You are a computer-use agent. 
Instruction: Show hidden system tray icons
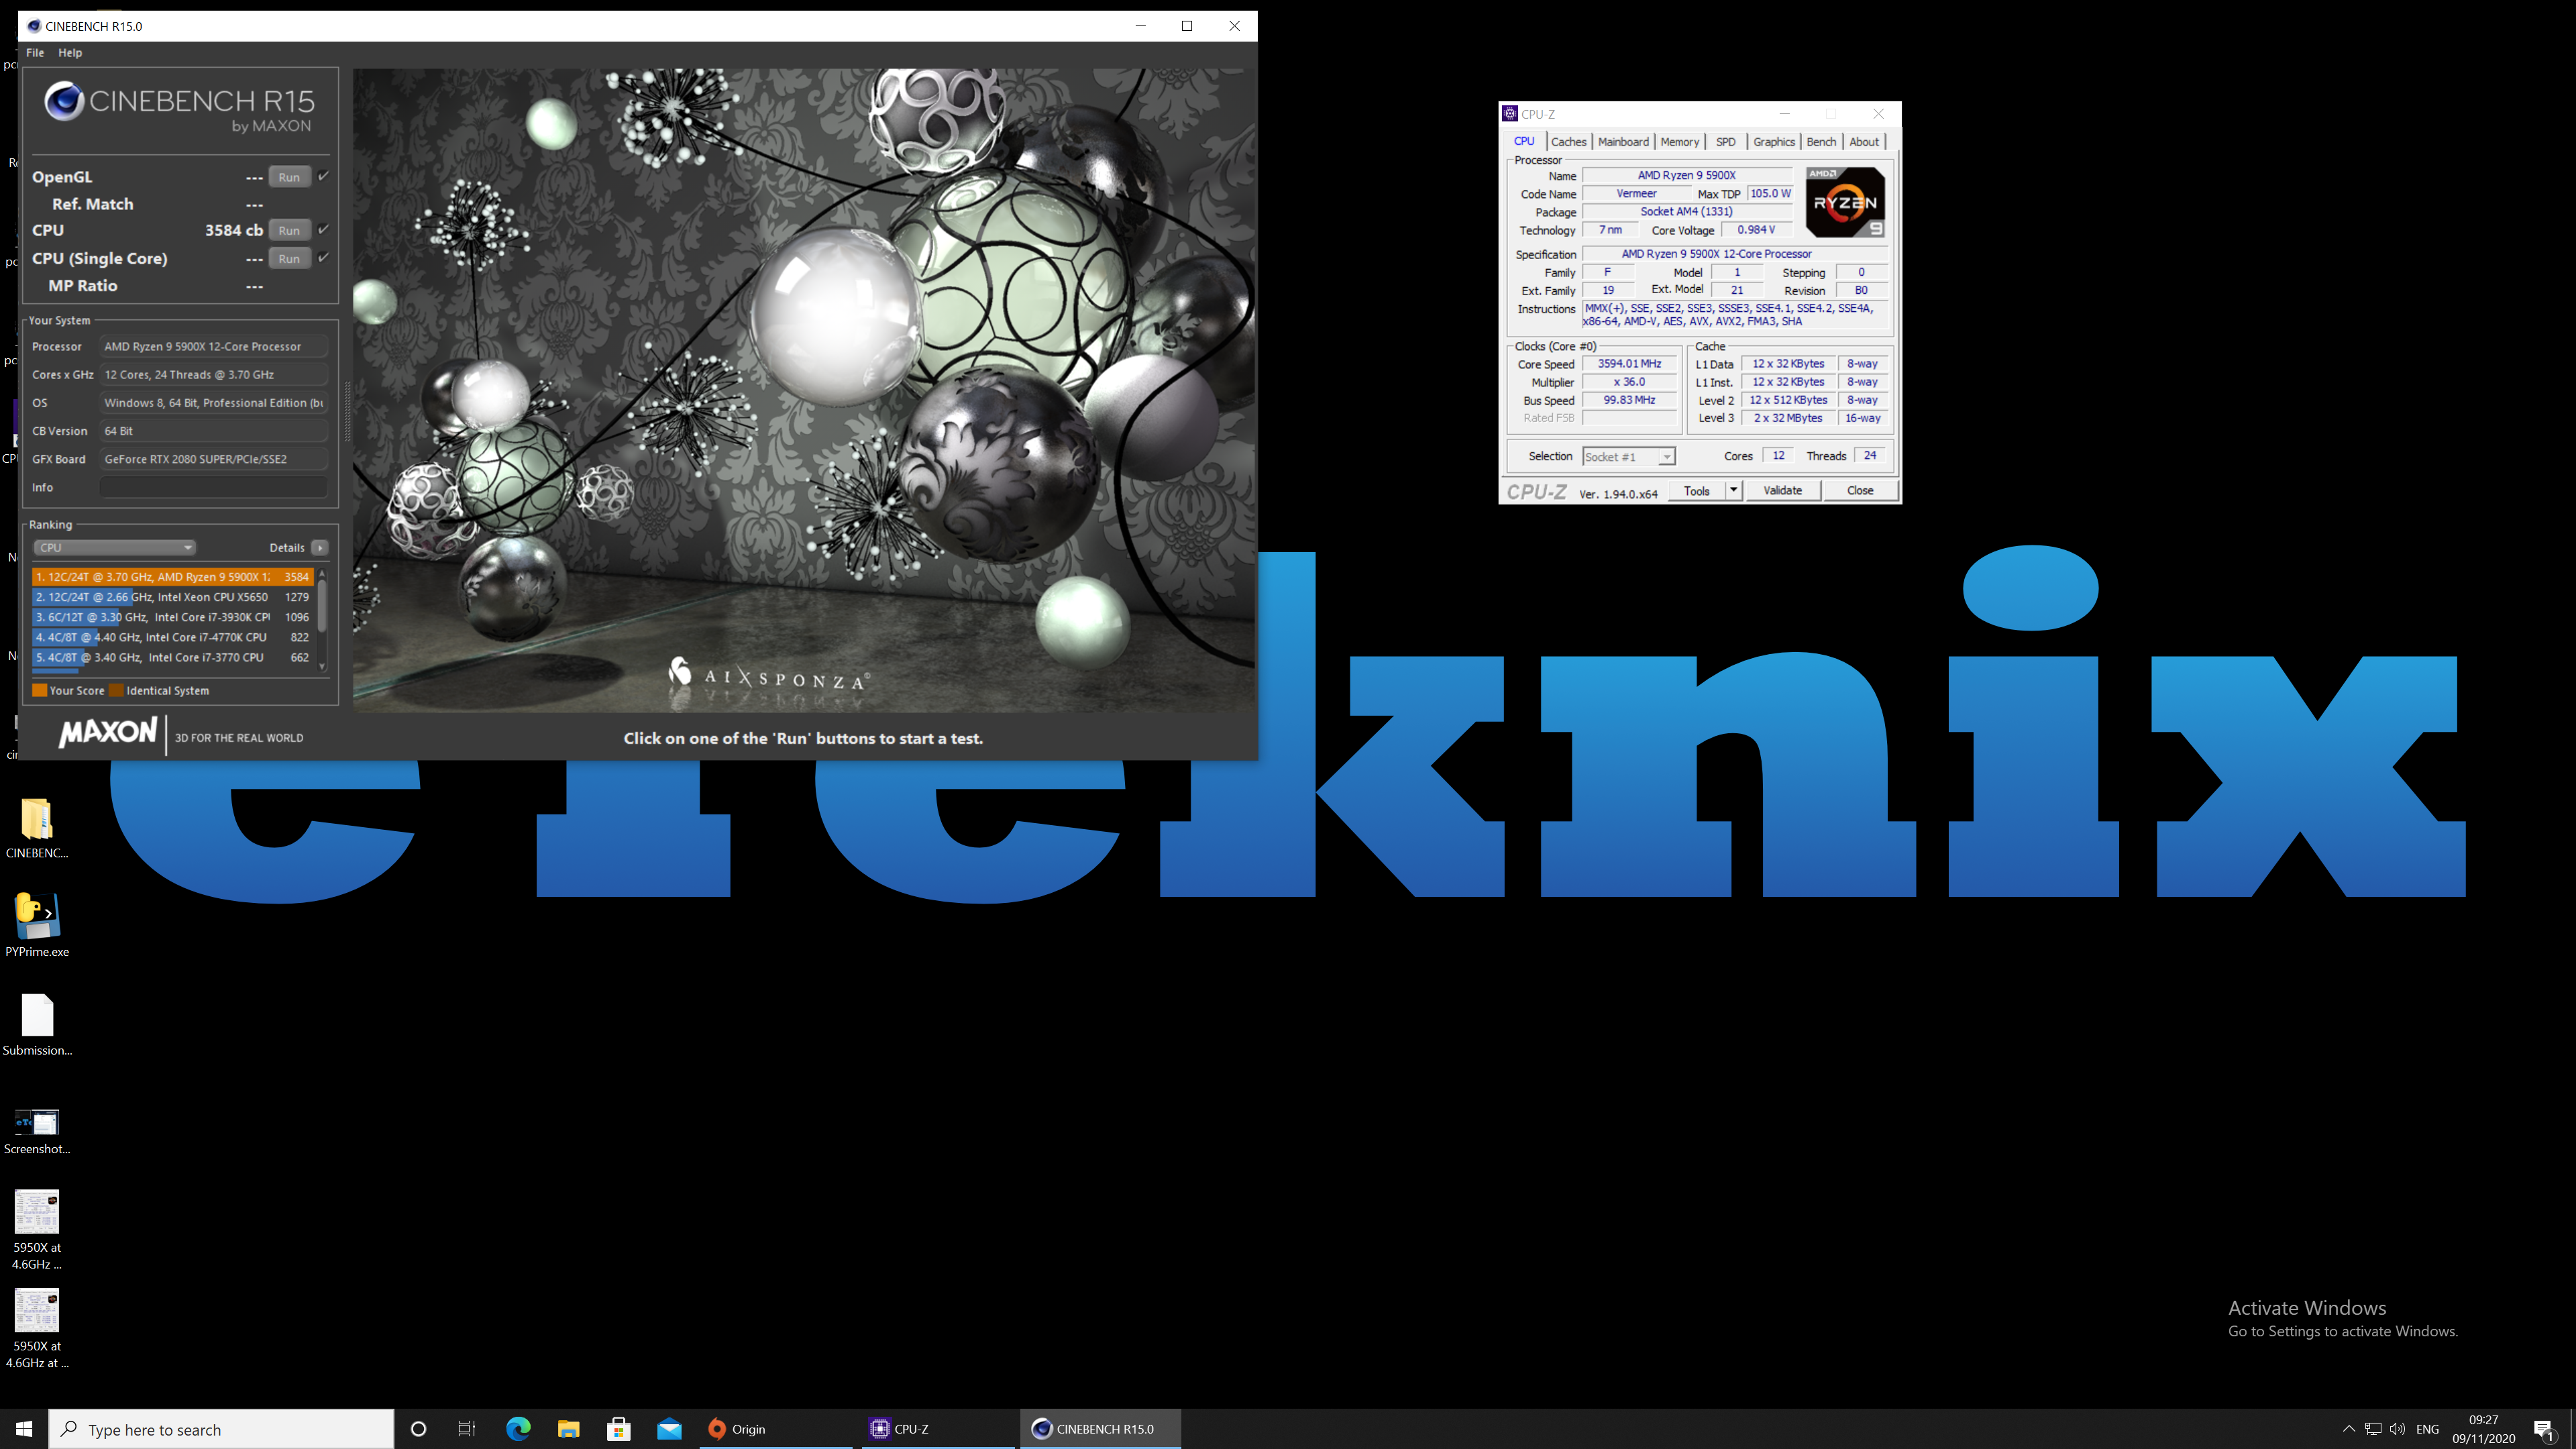point(2349,1429)
